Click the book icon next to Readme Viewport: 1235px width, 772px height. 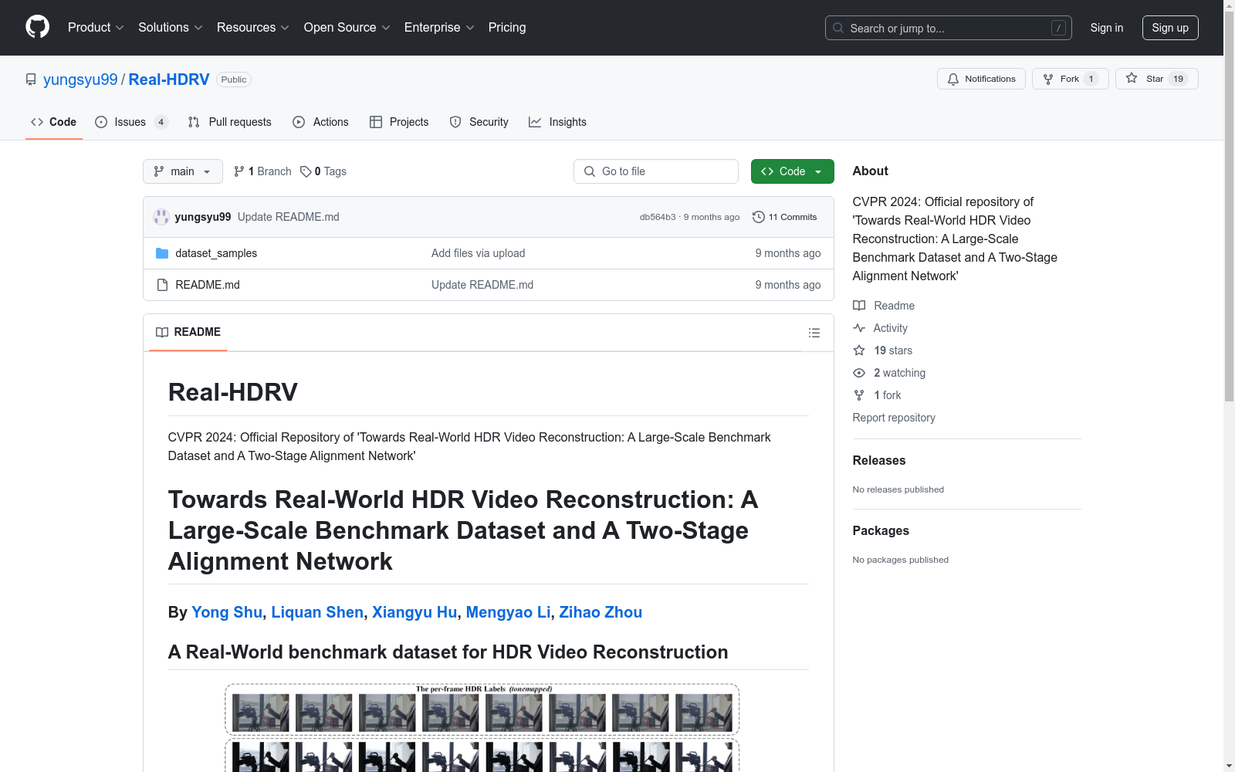pos(859,306)
